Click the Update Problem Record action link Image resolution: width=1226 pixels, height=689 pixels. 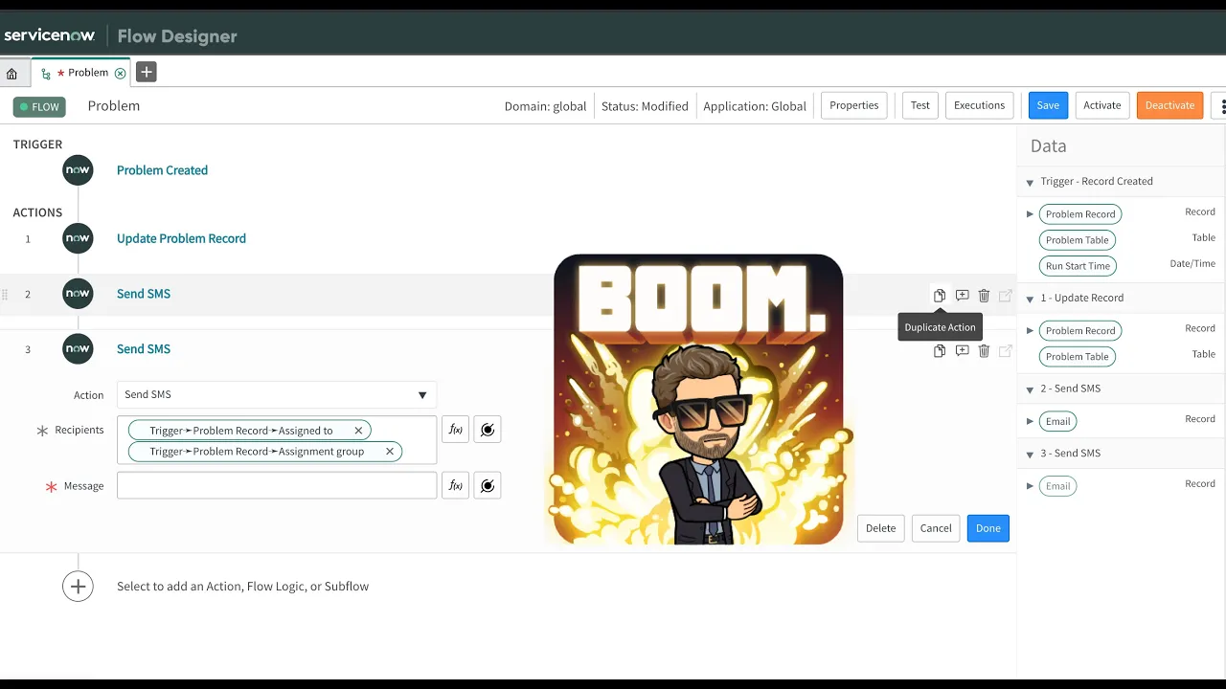tap(181, 238)
